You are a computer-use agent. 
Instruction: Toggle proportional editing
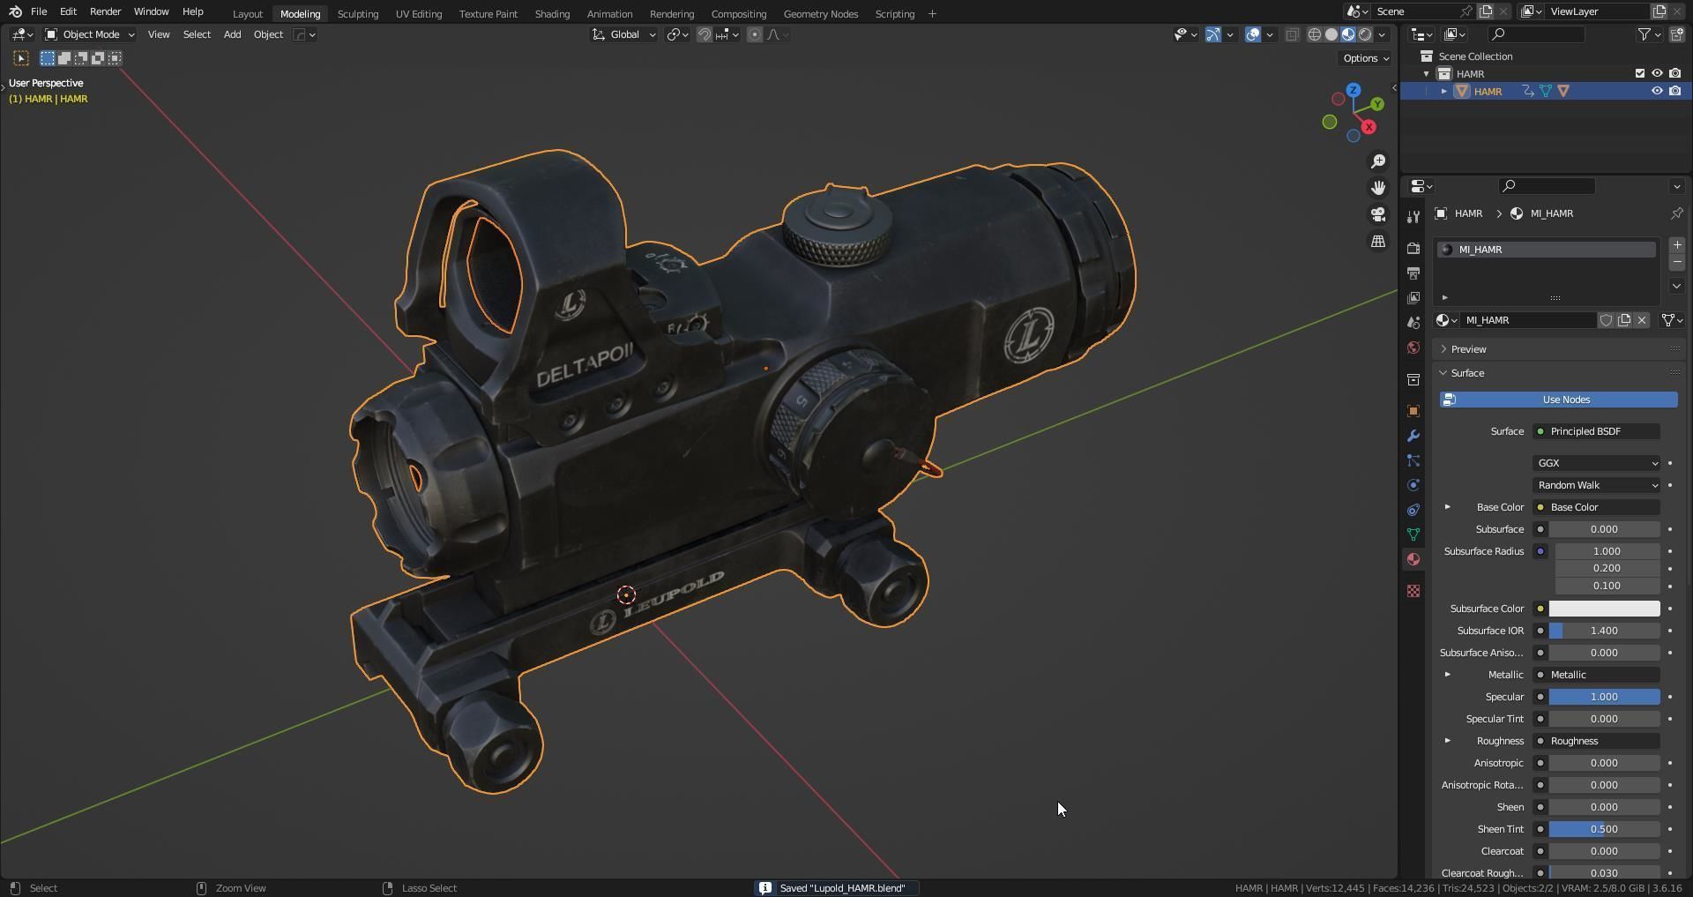coord(755,34)
